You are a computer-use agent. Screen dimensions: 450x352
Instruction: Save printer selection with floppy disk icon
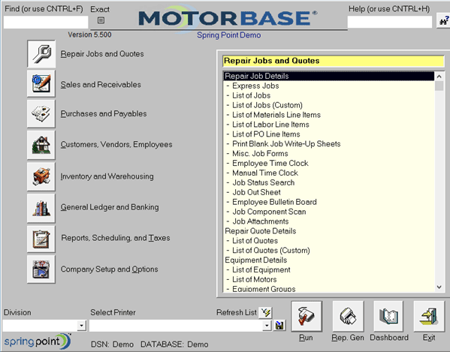click(279, 325)
